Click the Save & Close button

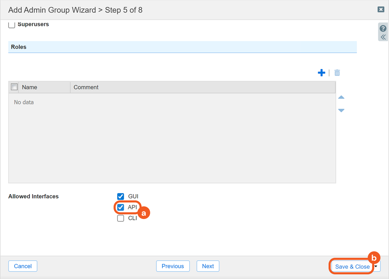point(352,267)
